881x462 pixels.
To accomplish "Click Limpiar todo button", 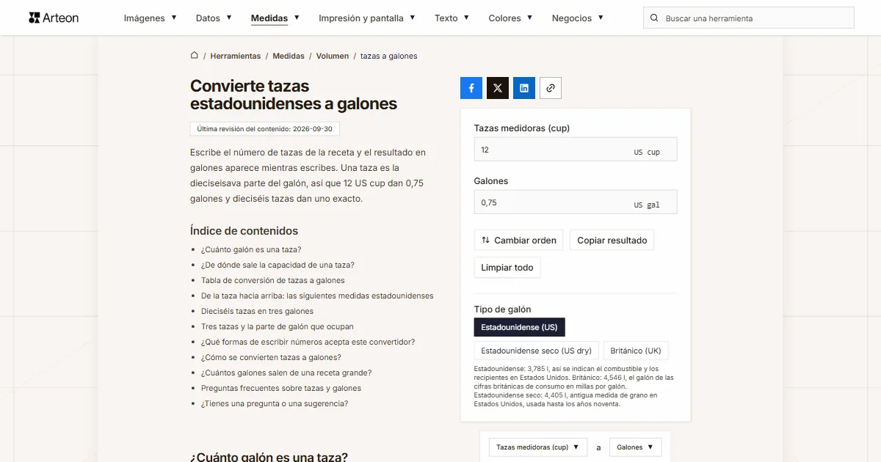I will 507,268.
